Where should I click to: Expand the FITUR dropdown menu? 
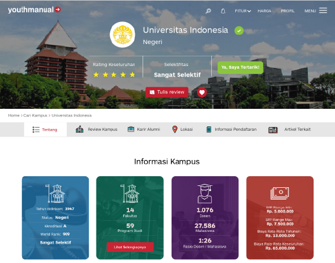pyautogui.click(x=243, y=11)
